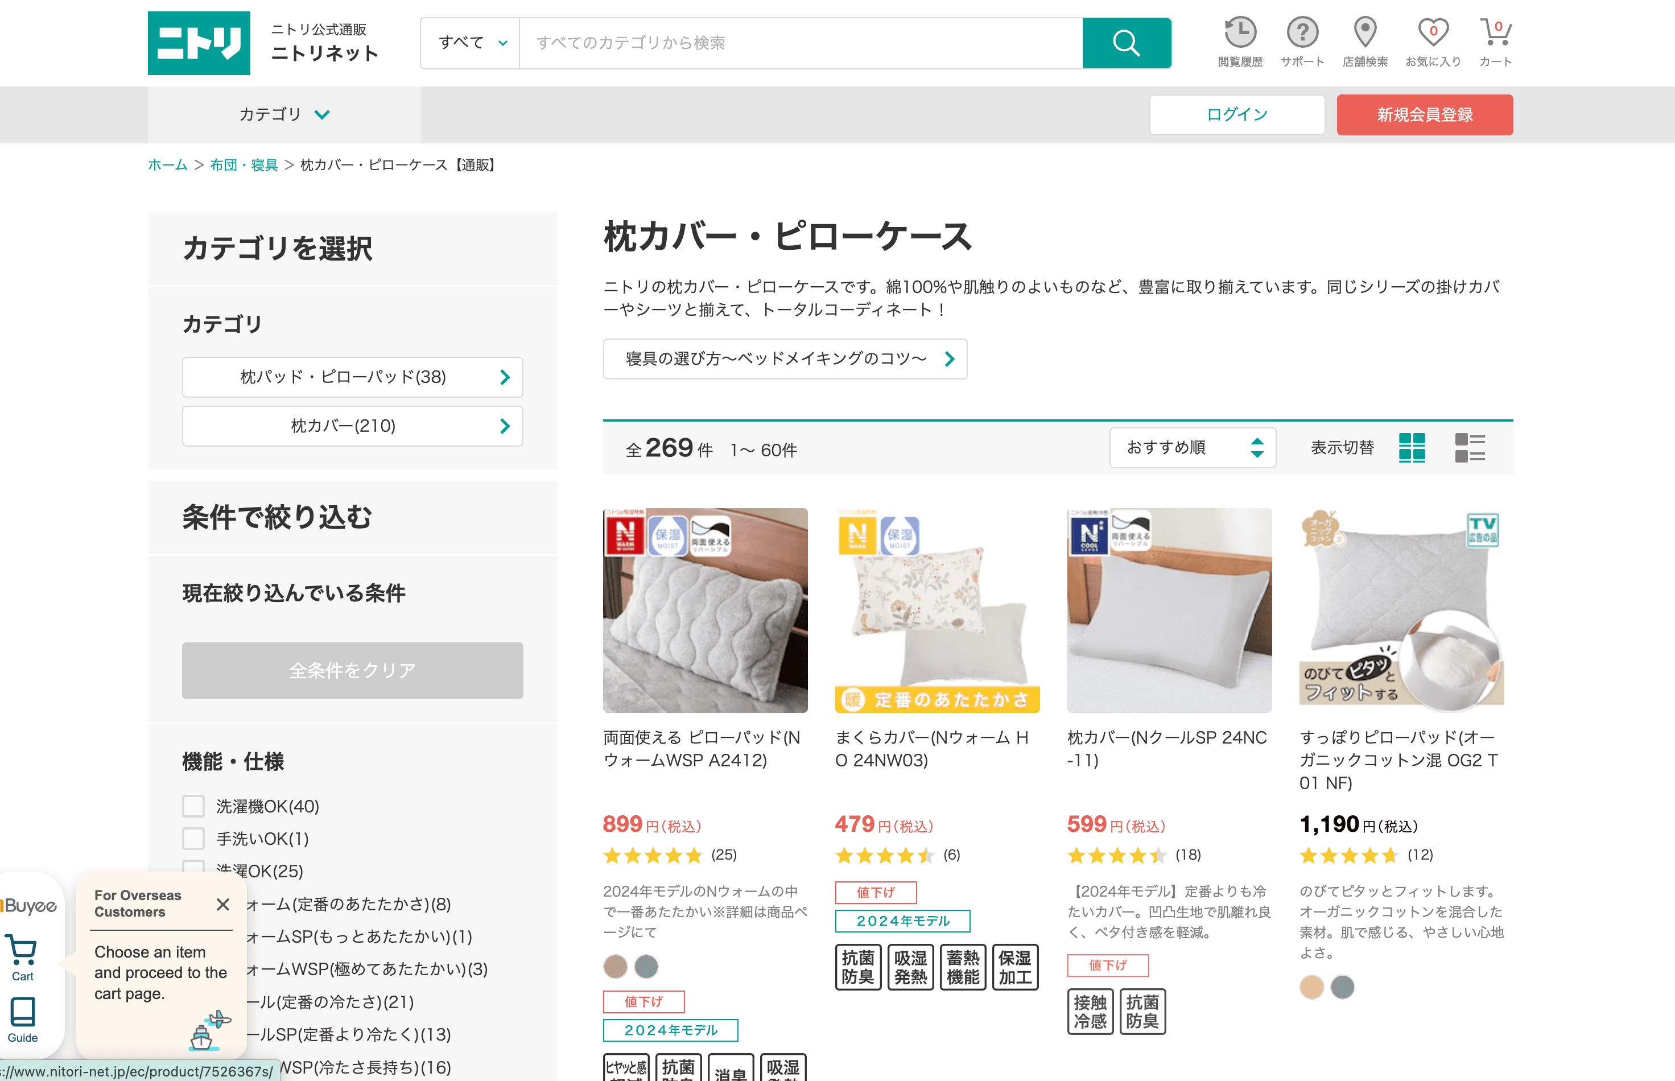Click the ログイン button
The width and height of the screenshot is (1675, 1081).
coord(1236,114)
